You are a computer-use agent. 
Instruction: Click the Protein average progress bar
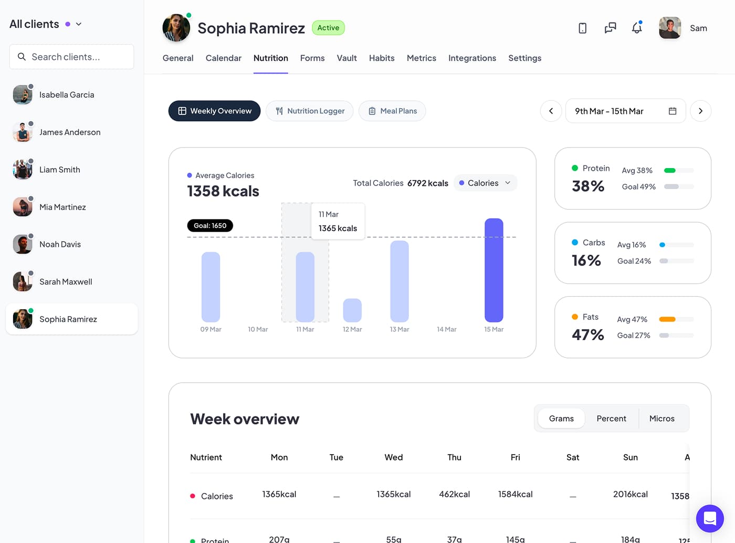point(679,171)
